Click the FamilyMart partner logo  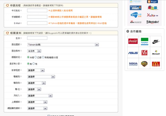click(x=144, y=41)
